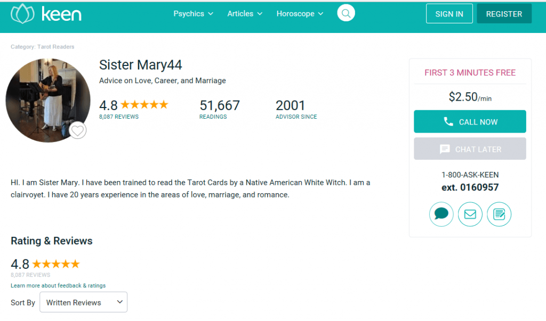Expand the Horoscope menu
This screenshot has width=546, height=321.
pyautogui.click(x=300, y=13)
